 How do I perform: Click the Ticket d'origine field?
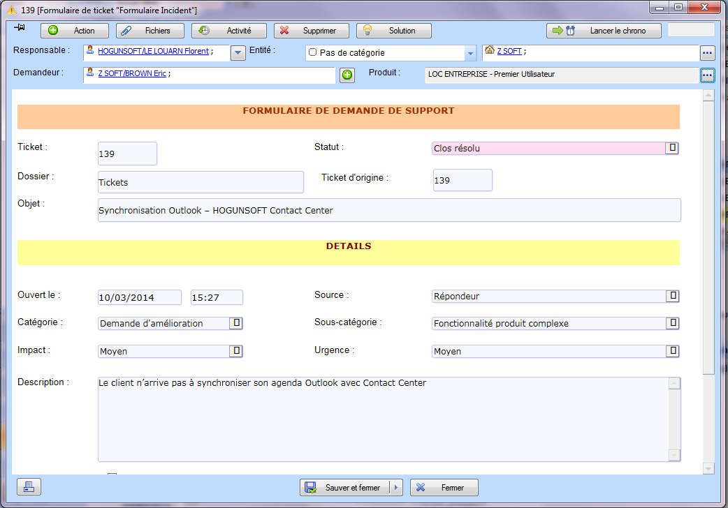[x=463, y=180]
